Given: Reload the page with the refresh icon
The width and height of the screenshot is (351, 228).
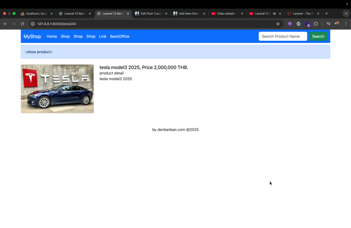Looking at the screenshot, I should pyautogui.click(x=22, y=24).
